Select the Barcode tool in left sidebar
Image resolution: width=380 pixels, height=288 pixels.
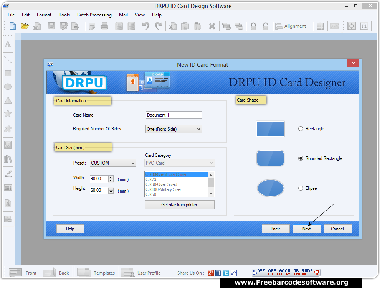[8, 188]
